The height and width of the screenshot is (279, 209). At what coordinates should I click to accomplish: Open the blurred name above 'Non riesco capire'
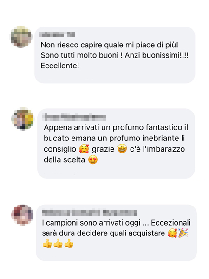pyautogui.click(x=57, y=34)
